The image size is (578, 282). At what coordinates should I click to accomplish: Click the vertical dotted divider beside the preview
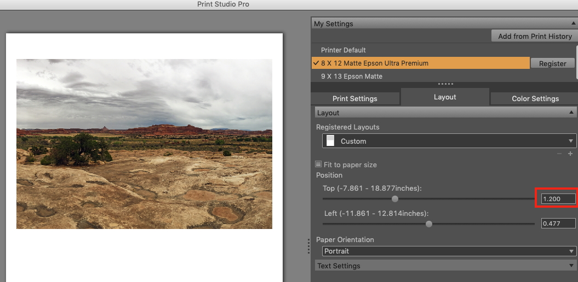[308, 249]
